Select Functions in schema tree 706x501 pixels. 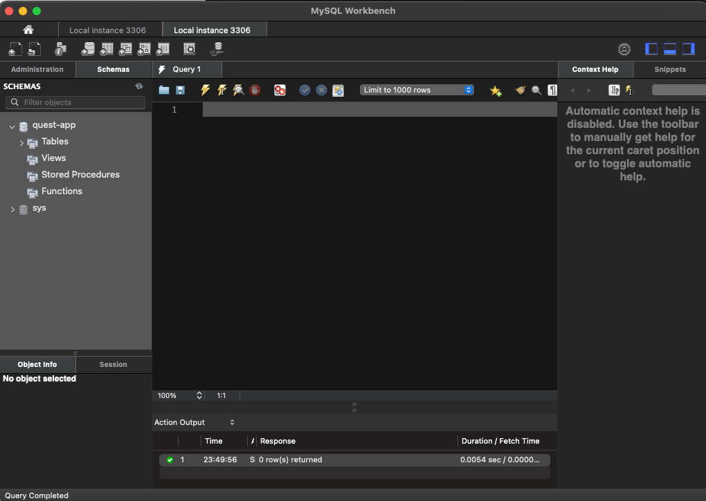62,191
